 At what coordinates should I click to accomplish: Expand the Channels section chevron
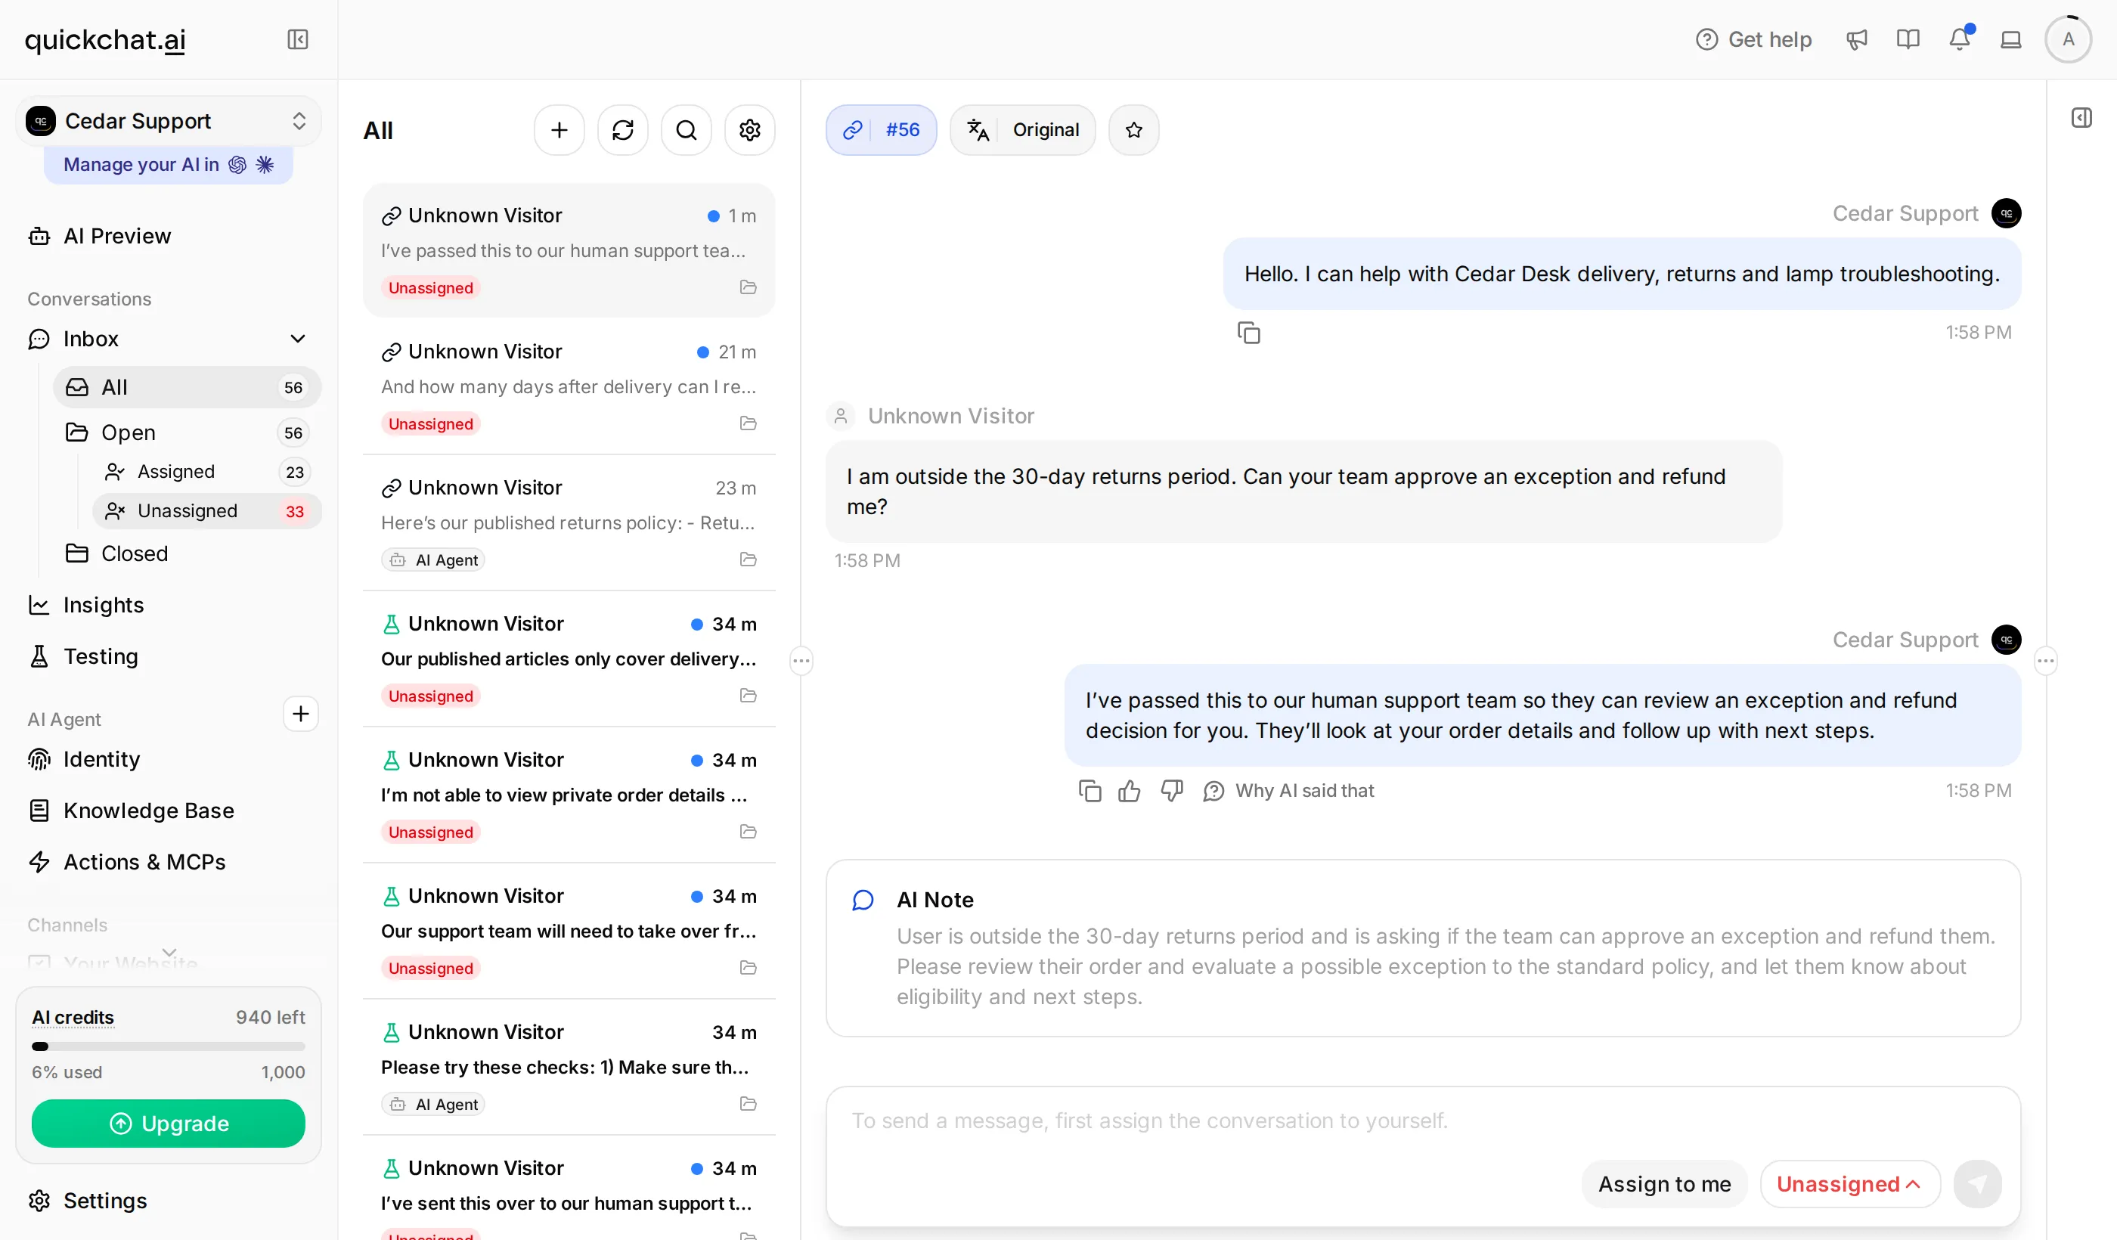click(x=169, y=953)
